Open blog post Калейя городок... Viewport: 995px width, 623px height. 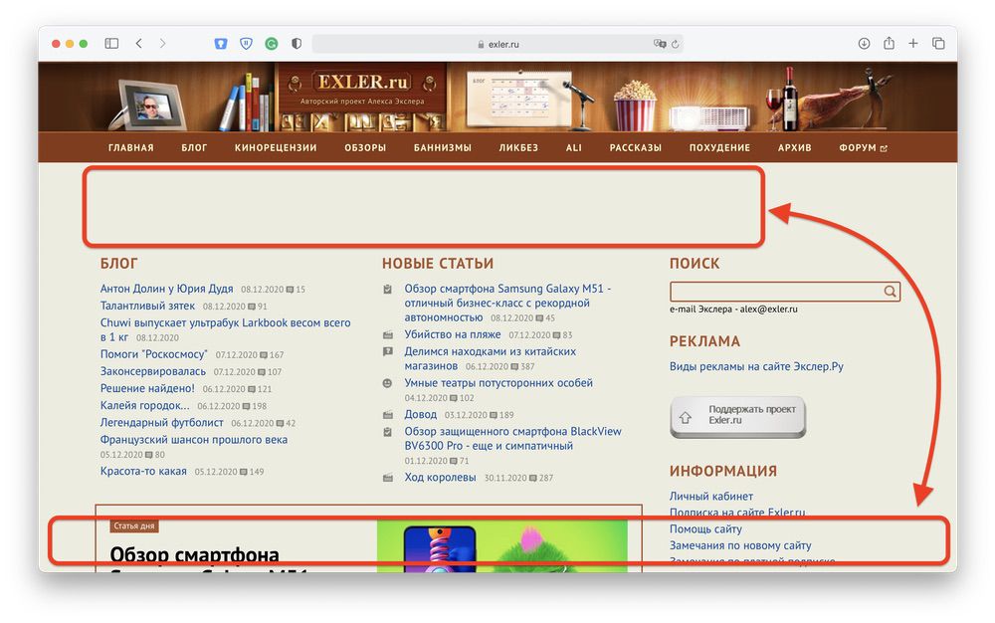[x=144, y=405]
